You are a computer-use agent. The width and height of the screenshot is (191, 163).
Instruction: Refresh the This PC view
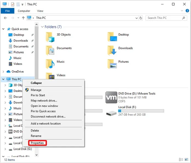point(141,18)
